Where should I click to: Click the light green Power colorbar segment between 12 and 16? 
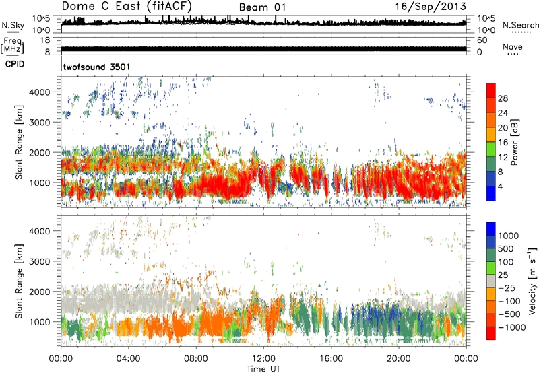click(x=491, y=149)
